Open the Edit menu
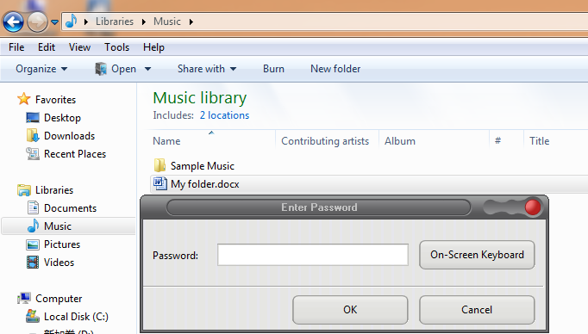Viewport: 588px width, 334px height. [x=47, y=47]
